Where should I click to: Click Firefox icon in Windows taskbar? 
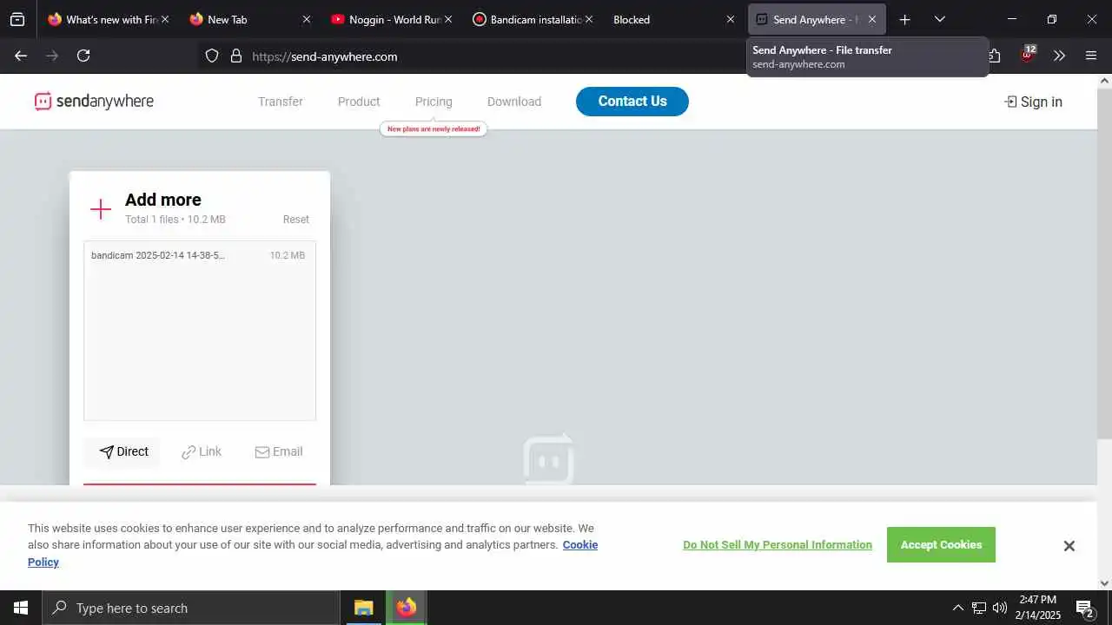[x=406, y=608]
